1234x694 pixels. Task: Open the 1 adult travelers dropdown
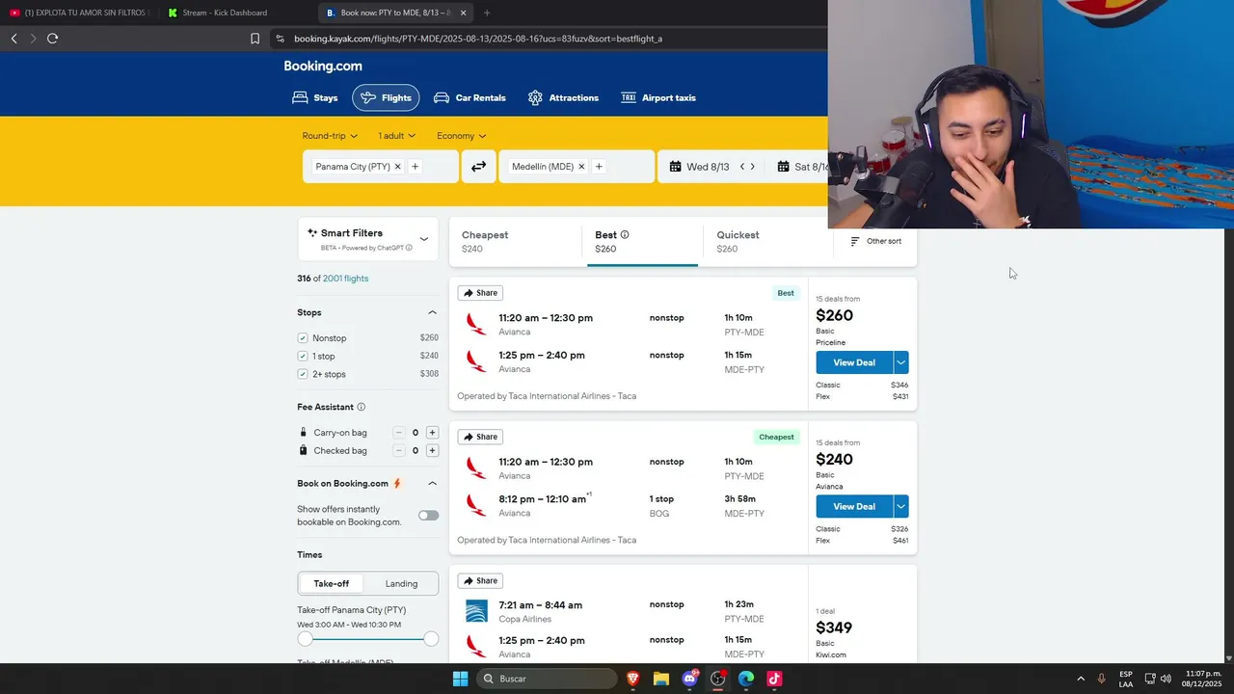[x=397, y=136]
